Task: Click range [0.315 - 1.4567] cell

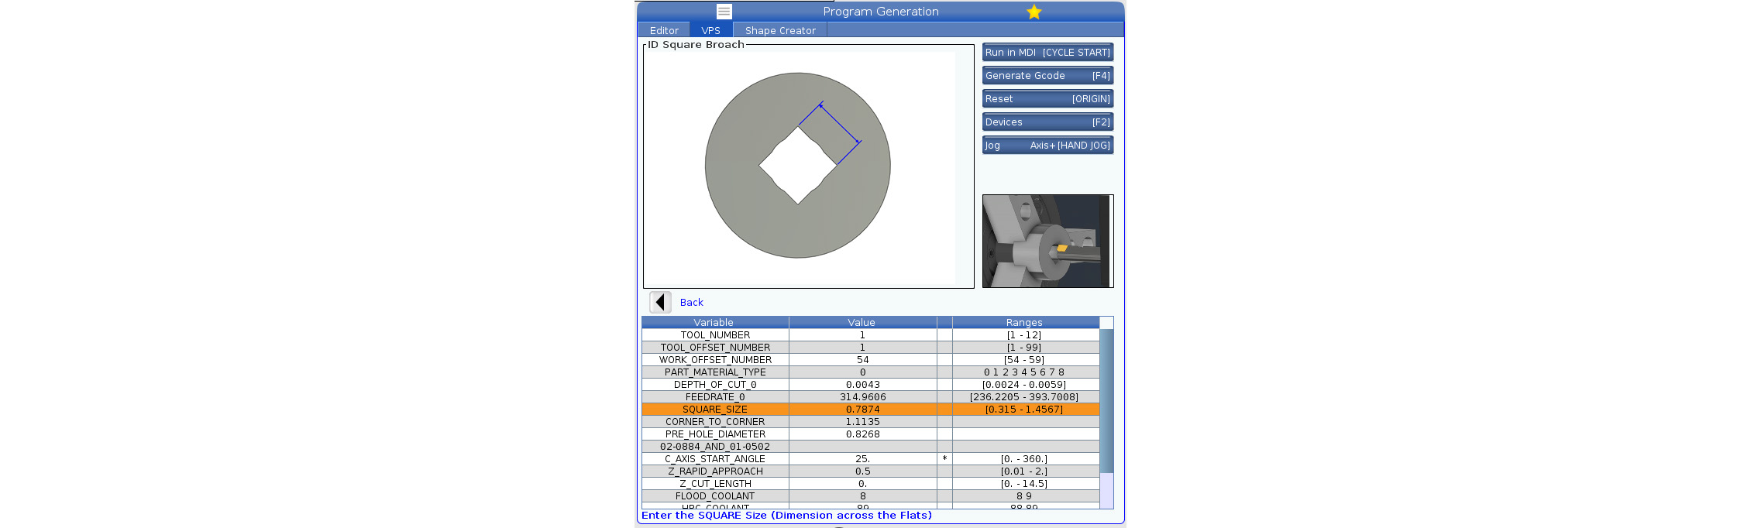Action: [x=1025, y=410]
